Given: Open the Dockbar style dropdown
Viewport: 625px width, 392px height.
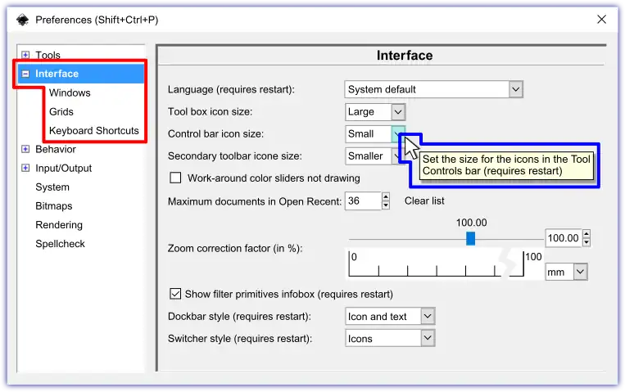Looking at the screenshot, I should tap(390, 316).
